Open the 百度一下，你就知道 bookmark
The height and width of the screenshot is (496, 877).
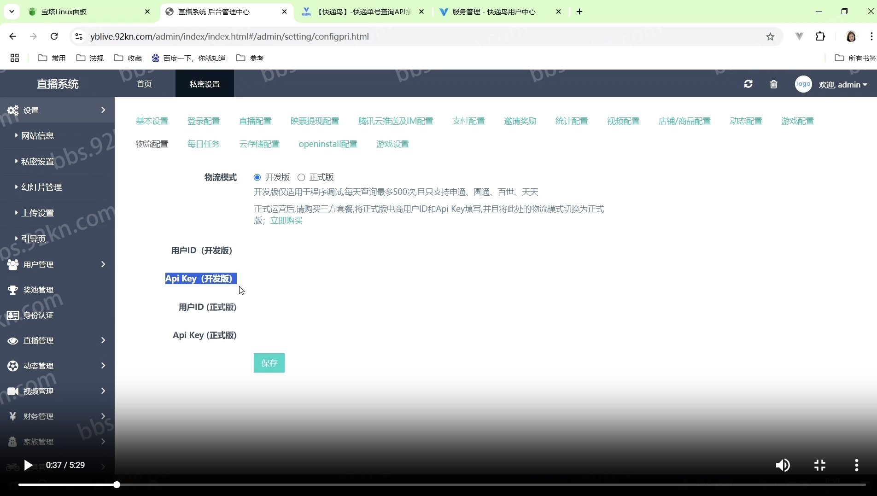[x=189, y=58]
